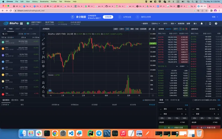Increase the buy price with plus
222x139 pixels.
[186, 109]
